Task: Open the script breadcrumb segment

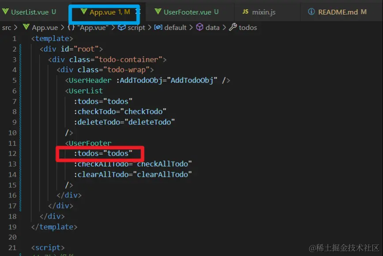Action: click(136, 28)
